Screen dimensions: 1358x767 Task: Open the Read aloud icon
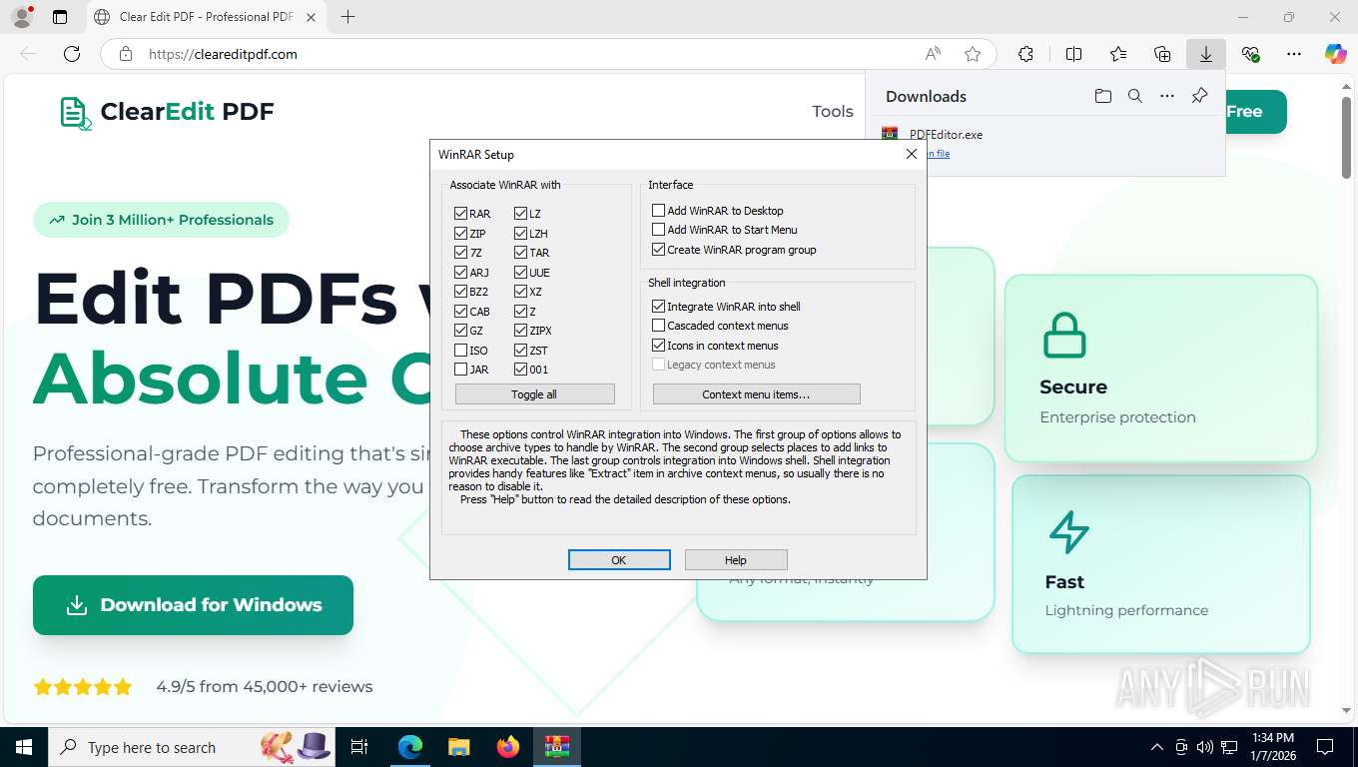click(933, 54)
